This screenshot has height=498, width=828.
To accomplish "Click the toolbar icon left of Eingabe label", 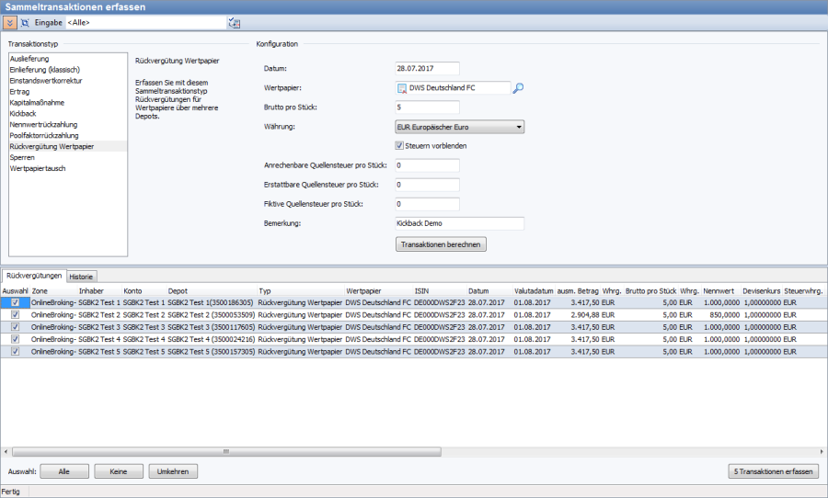I will (24, 21).
